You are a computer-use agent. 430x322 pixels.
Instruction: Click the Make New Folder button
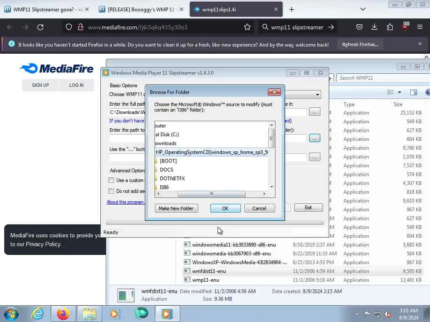[x=176, y=208]
